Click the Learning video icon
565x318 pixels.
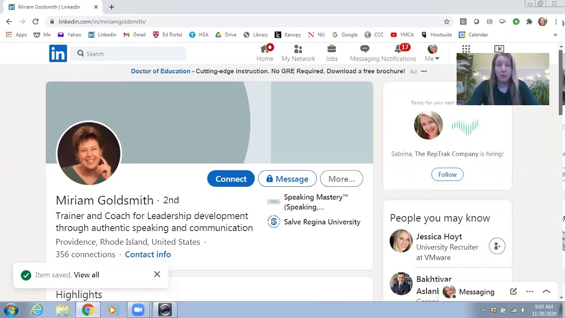click(x=499, y=49)
